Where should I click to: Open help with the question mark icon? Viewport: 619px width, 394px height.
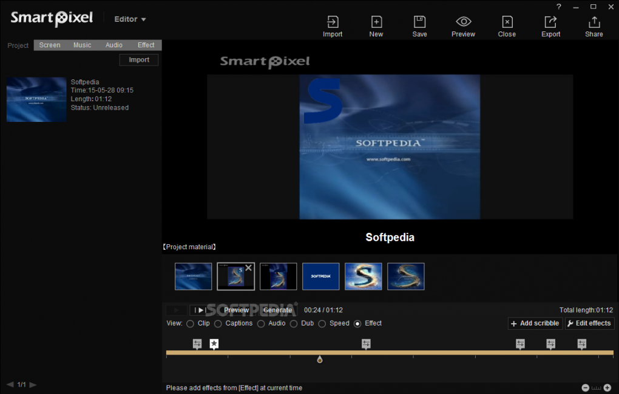(558, 7)
